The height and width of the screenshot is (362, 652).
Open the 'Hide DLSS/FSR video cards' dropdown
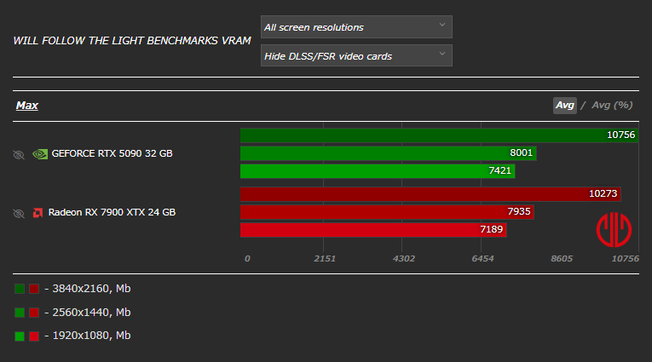click(356, 55)
